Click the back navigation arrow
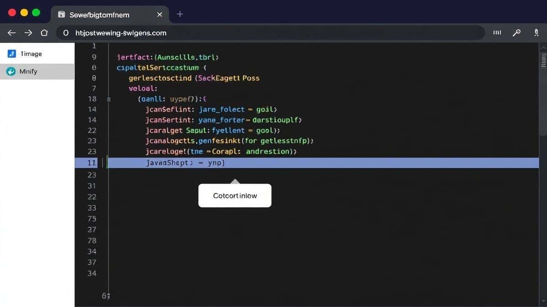Image resolution: width=547 pixels, height=307 pixels. [x=11, y=32]
